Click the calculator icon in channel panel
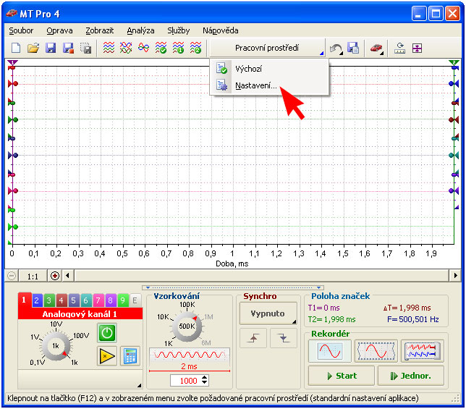Screen dimensions: 466x409 130,356
